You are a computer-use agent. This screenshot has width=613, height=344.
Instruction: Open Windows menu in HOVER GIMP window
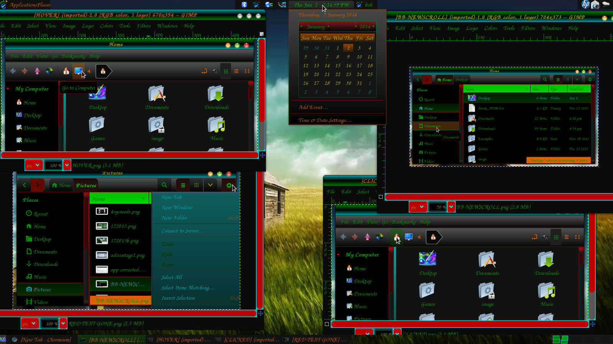click(x=167, y=26)
